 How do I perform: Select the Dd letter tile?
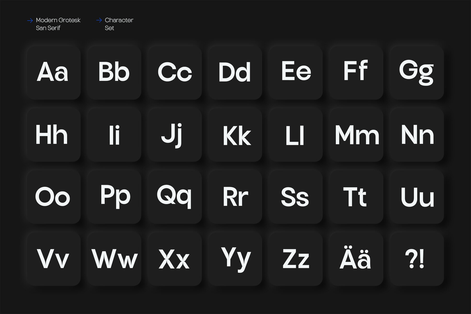tap(235, 73)
